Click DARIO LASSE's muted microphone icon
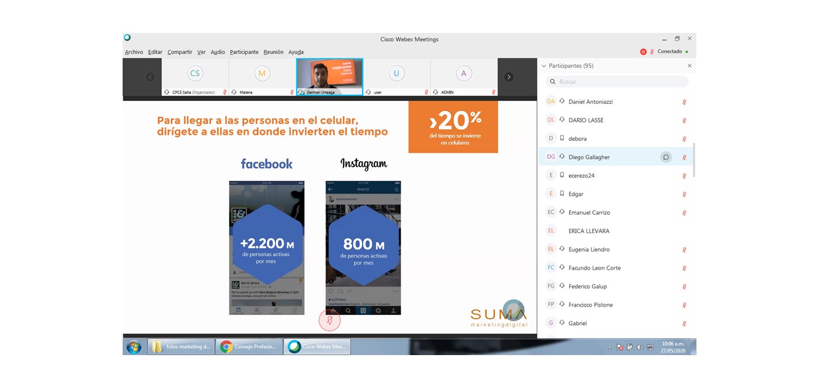This screenshot has height=388, width=819. tap(684, 121)
